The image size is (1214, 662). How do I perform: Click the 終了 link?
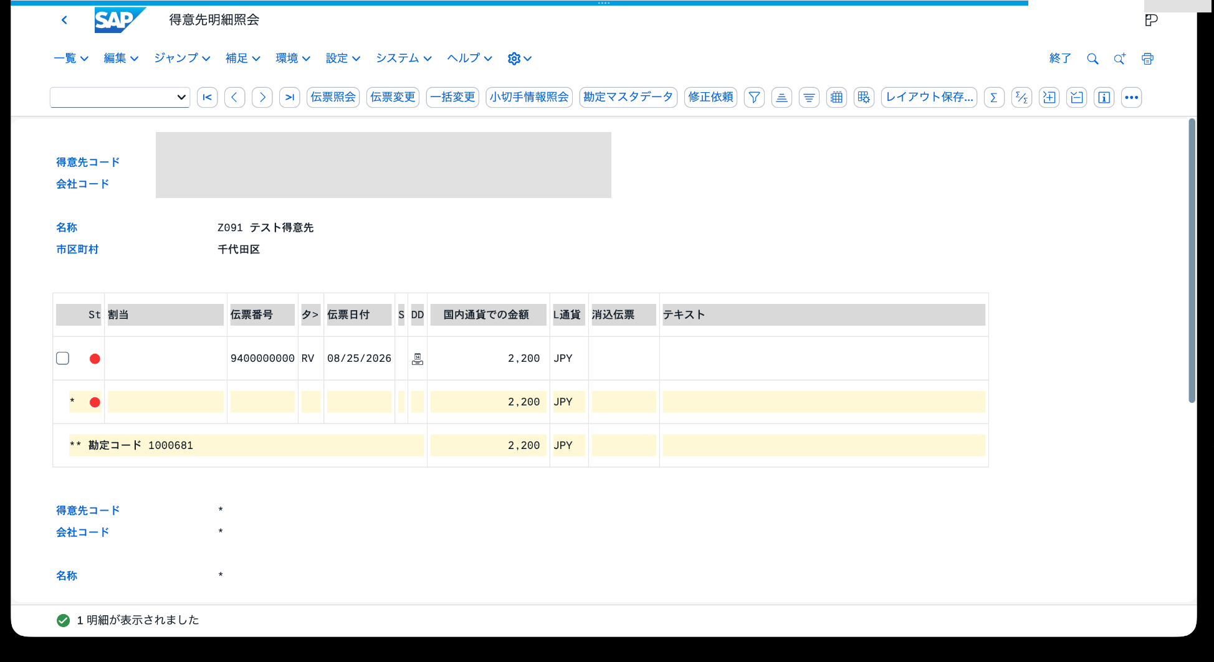[1060, 59]
